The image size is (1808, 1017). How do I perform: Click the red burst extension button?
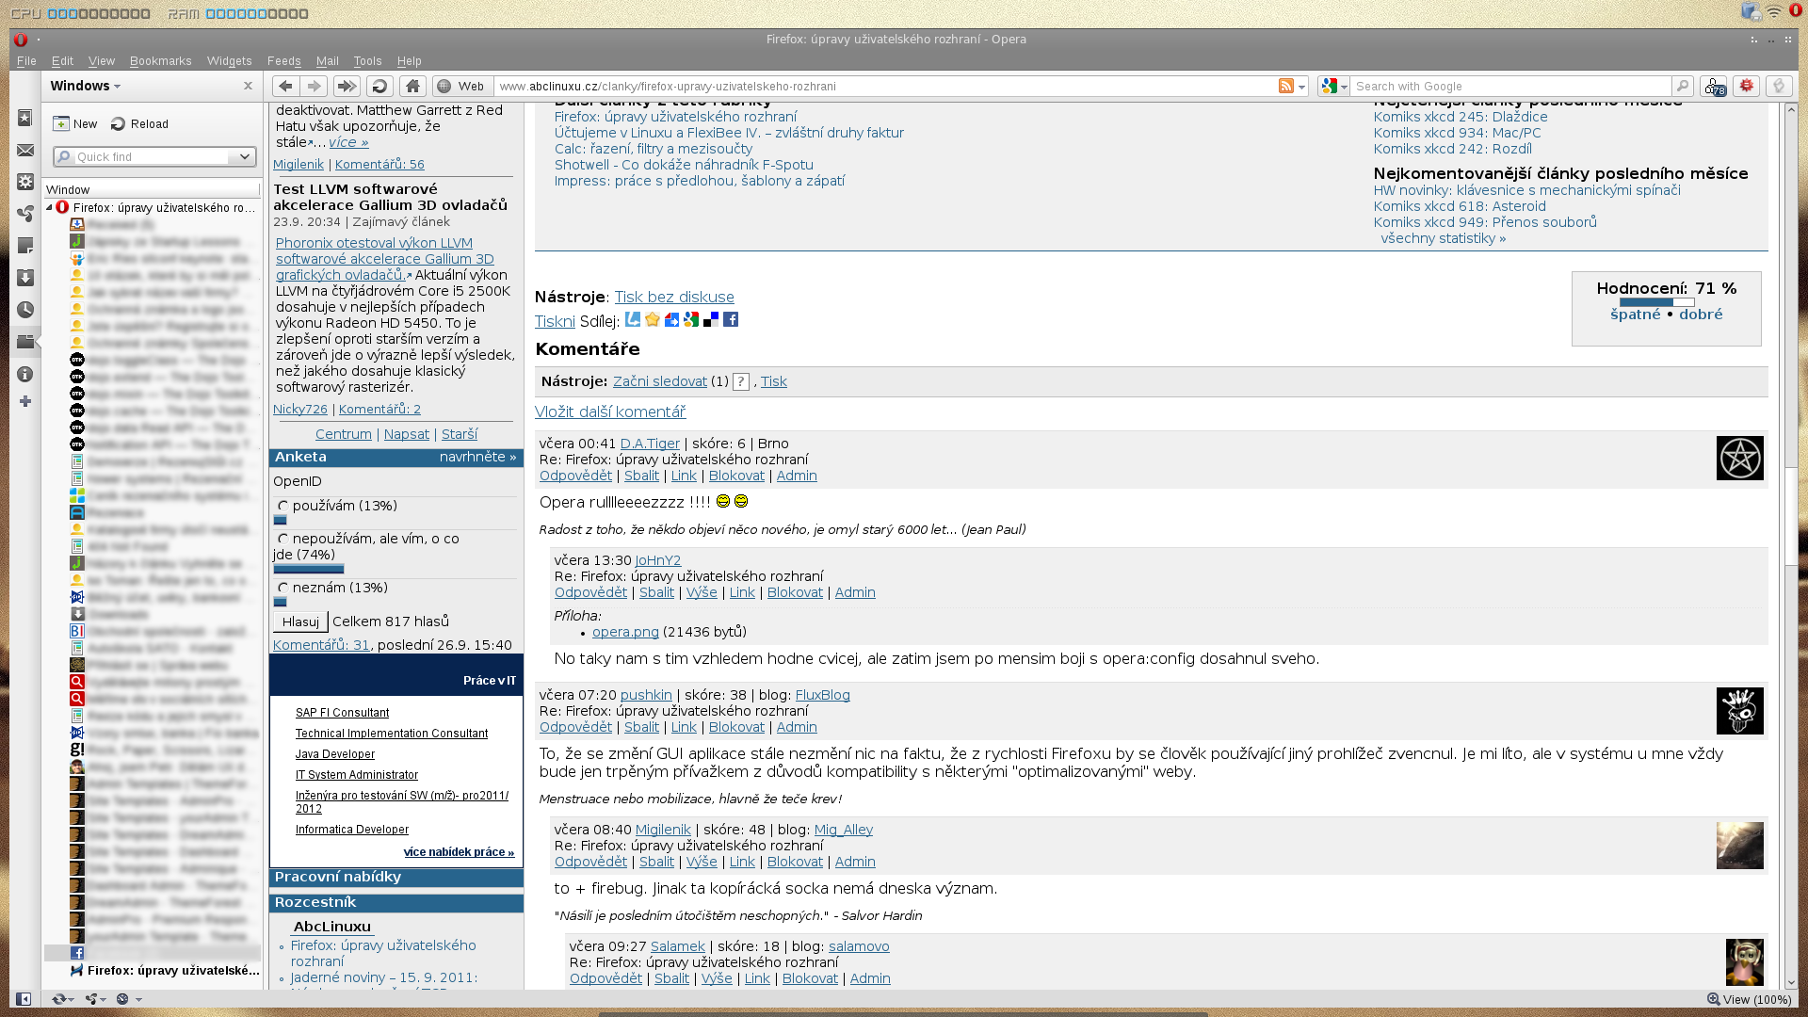[1747, 86]
